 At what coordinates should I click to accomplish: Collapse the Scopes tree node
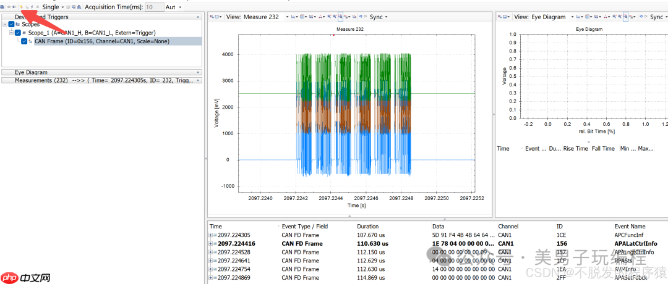(5, 24)
